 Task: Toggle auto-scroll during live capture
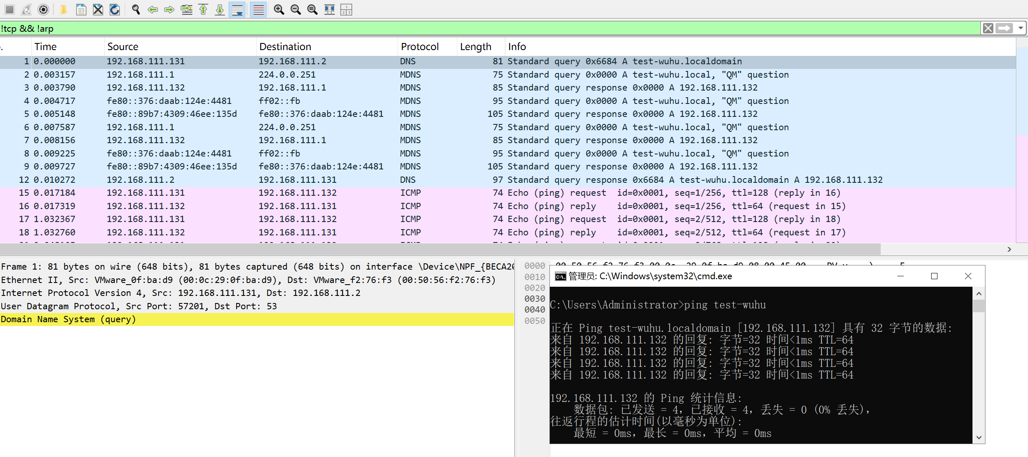point(237,9)
